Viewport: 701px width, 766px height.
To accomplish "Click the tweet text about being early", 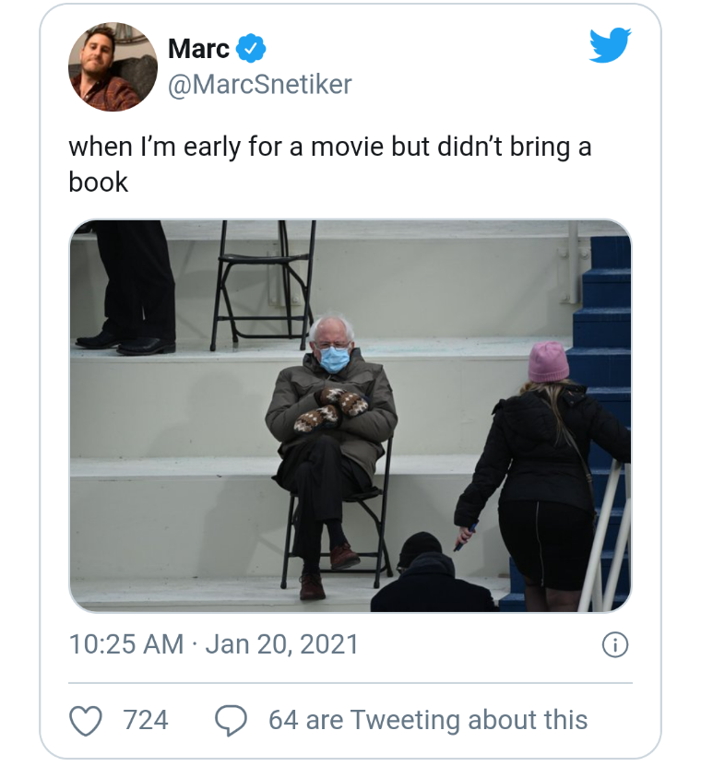I will click(329, 147).
